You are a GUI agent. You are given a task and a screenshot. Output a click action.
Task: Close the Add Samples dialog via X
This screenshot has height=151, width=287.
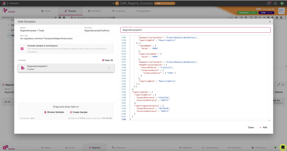[269, 22]
